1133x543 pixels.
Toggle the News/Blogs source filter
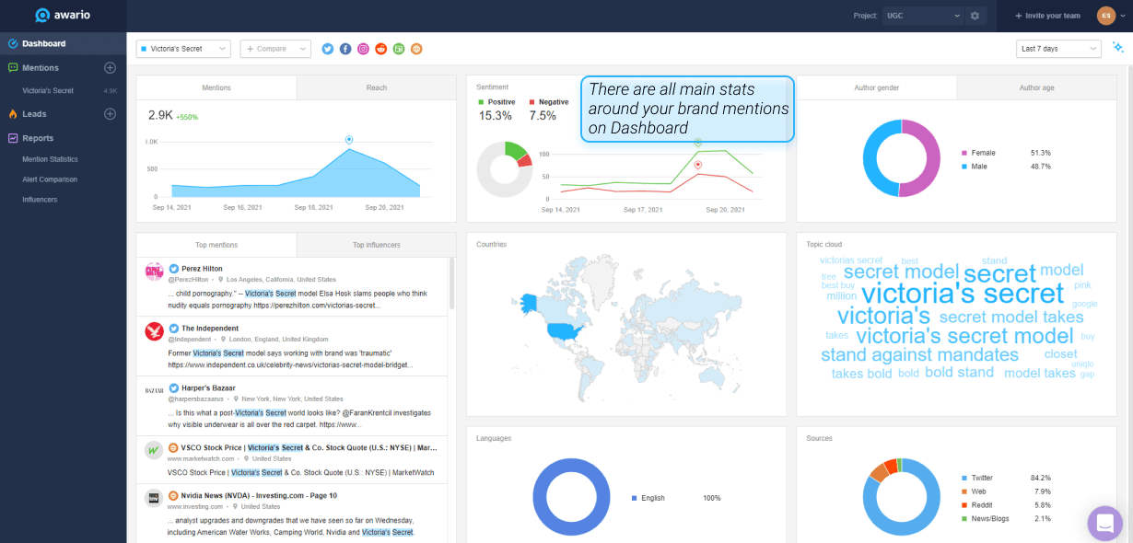click(399, 49)
